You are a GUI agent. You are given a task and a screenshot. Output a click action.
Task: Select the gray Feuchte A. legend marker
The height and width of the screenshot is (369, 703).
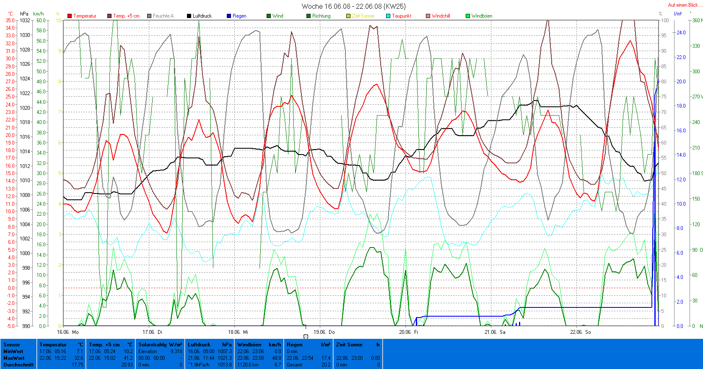[149, 16]
